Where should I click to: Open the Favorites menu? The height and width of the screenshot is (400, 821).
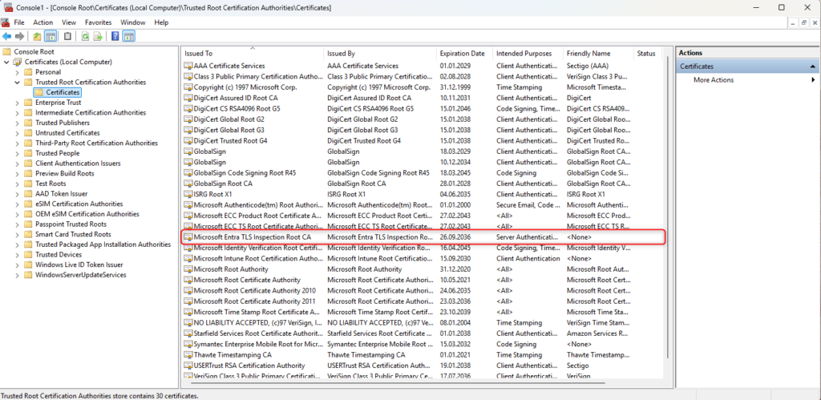coord(99,22)
